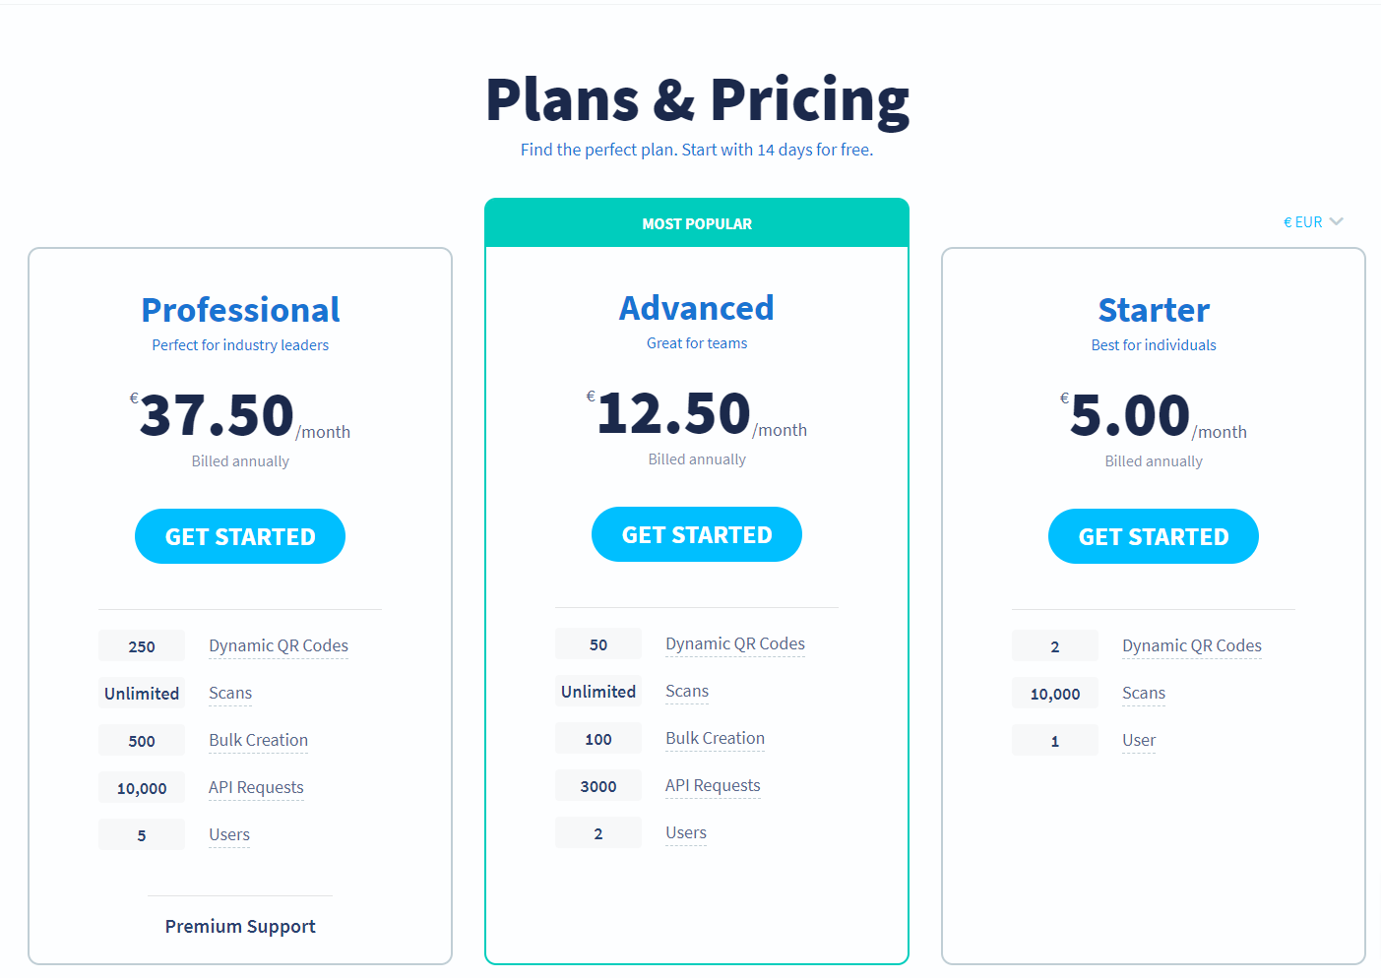Click Dynamic QR Codes in Advanced plan
The height and width of the screenshot is (978, 1381).
coord(735,643)
